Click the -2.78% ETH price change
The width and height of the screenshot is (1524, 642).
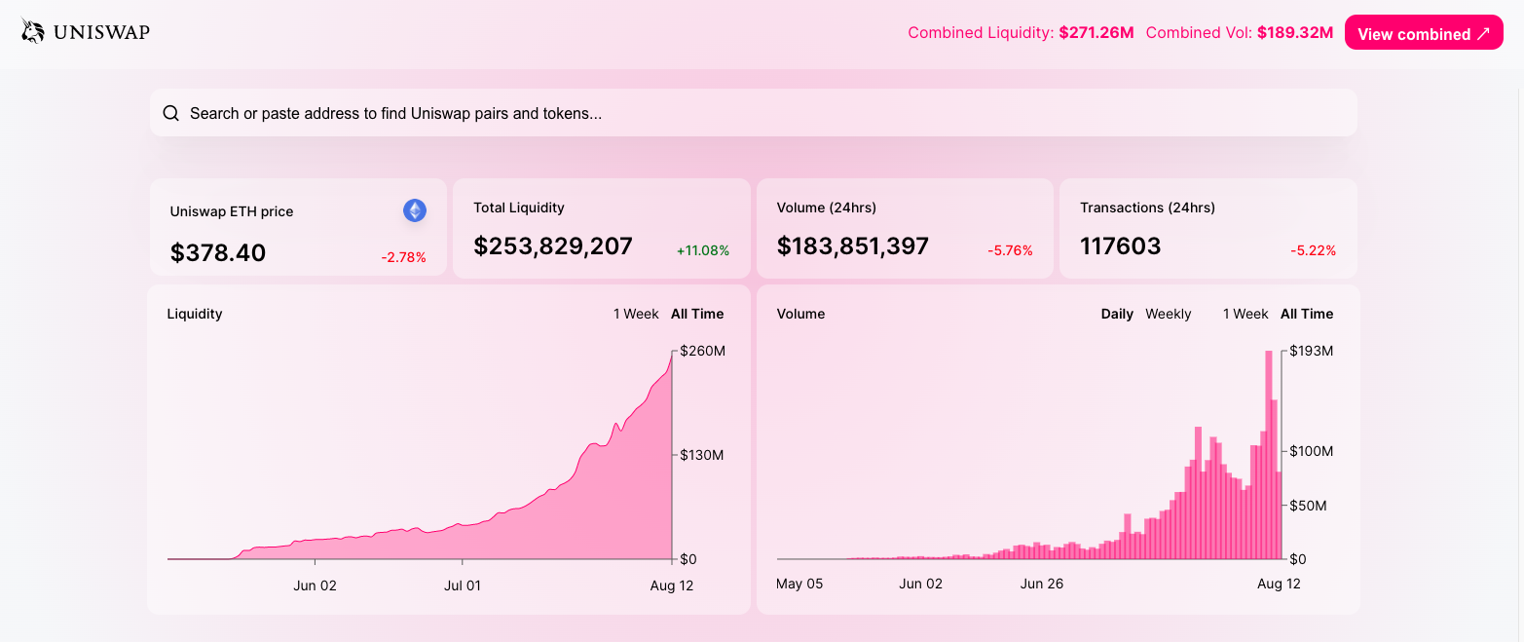tap(403, 257)
